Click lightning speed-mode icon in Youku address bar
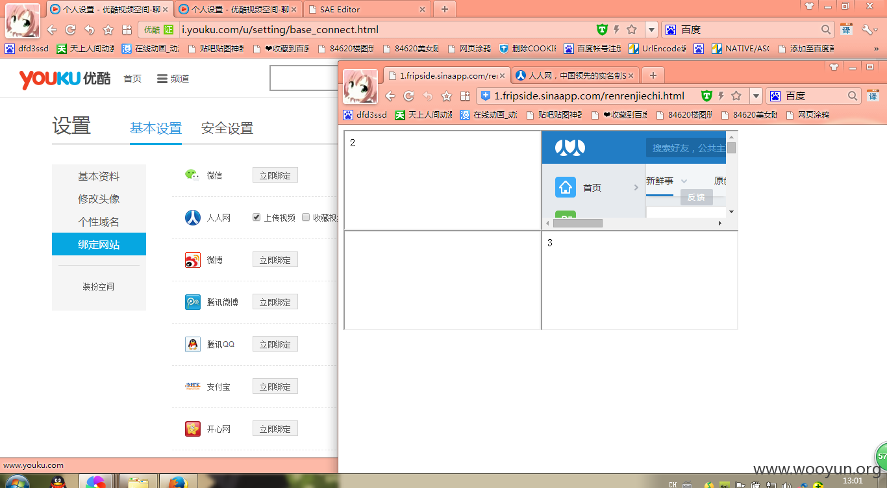 point(617,29)
